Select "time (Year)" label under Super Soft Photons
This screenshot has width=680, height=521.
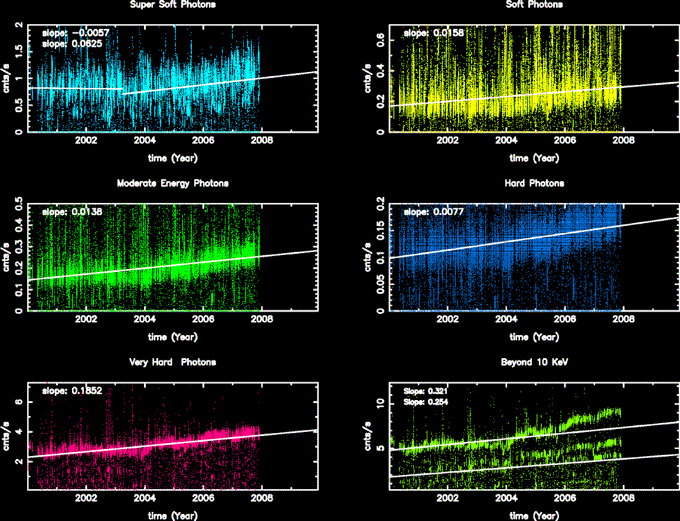[172, 158]
